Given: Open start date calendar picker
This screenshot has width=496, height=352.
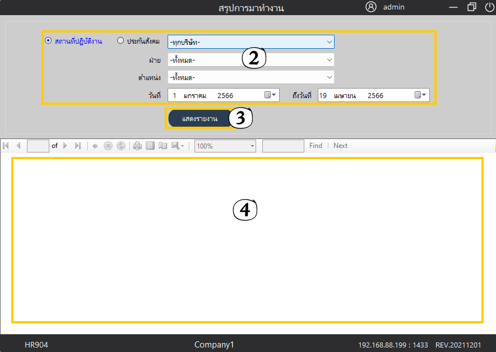Looking at the screenshot, I should 271,95.
